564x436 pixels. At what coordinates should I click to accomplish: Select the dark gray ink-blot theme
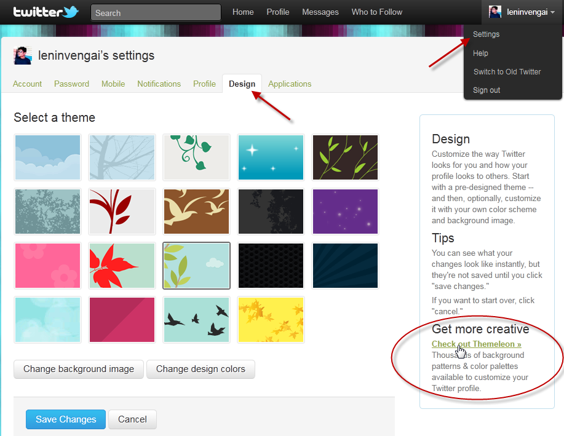click(271, 212)
